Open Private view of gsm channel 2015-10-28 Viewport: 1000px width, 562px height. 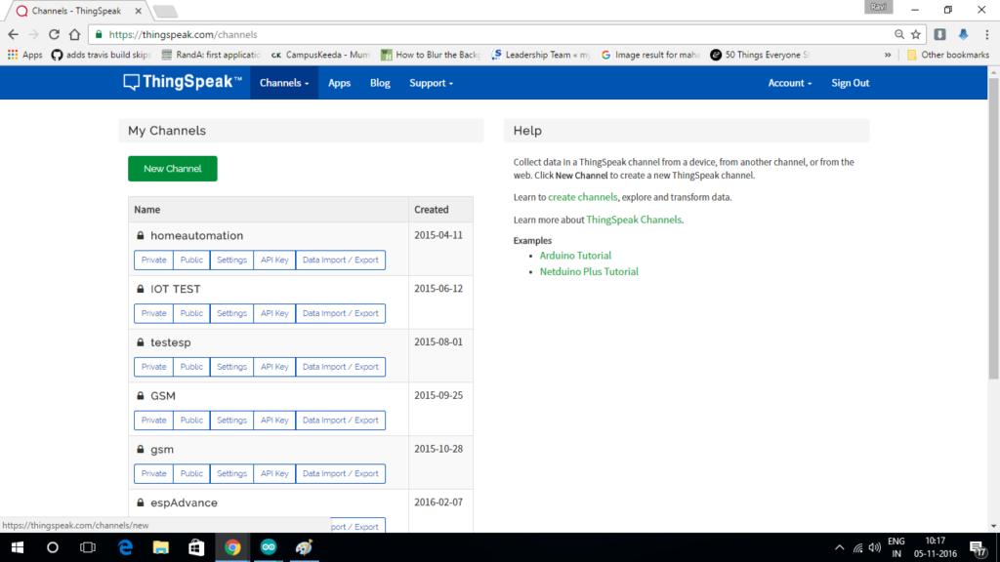tap(153, 474)
